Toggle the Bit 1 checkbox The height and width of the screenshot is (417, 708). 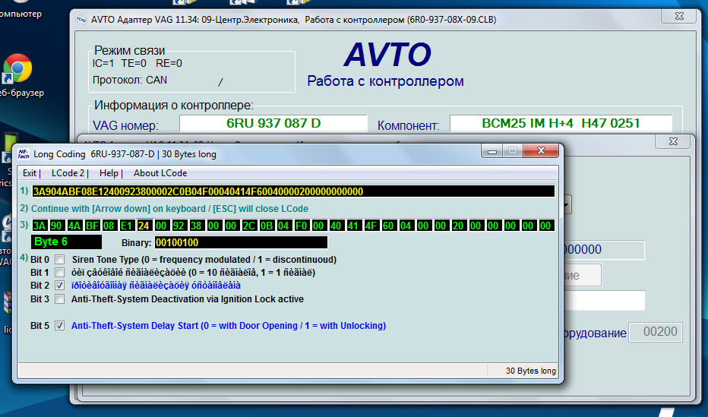59,273
